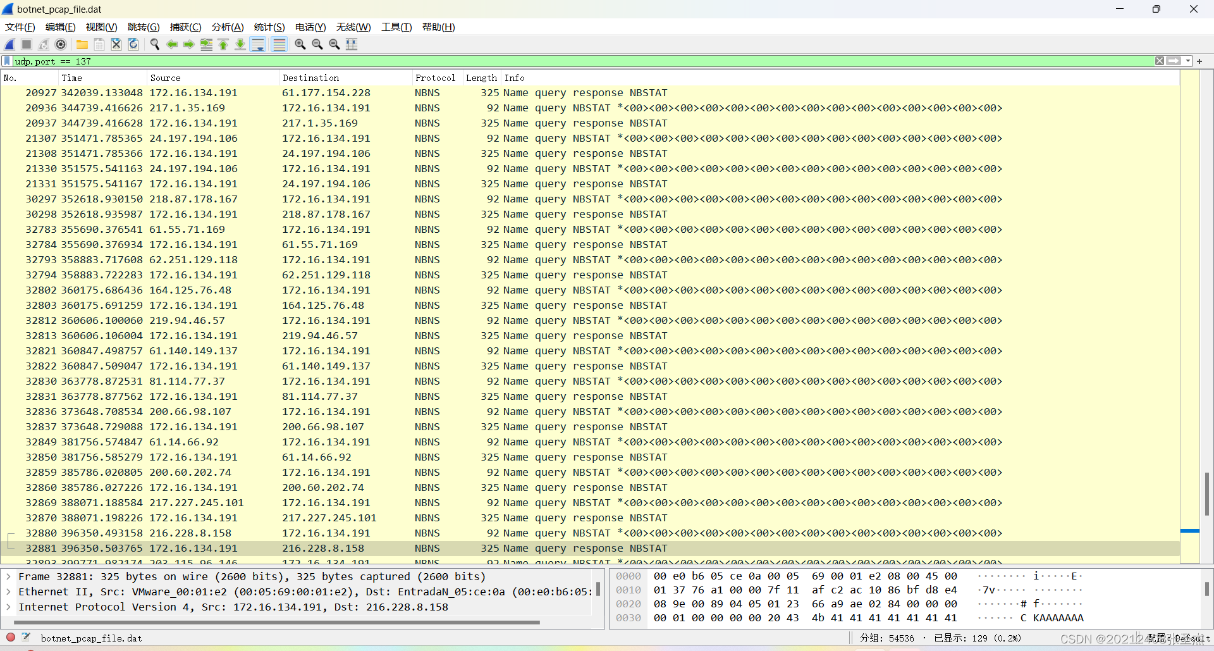Click the go to specific packet icon

[206, 44]
